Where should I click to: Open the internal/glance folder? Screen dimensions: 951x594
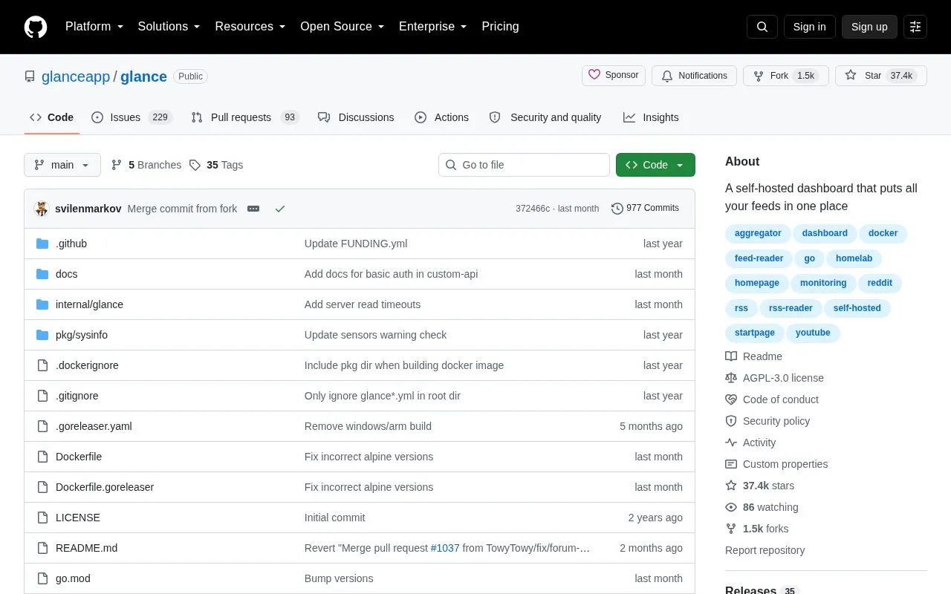click(89, 304)
